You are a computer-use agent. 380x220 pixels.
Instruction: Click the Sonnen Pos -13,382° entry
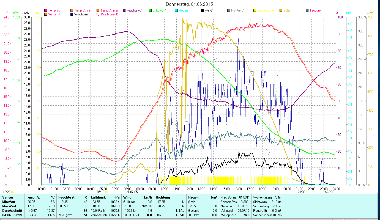pyautogui.click(x=235, y=202)
